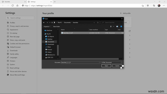
Task: Open Privacy, search, and services settings
Action: pos(19,26)
